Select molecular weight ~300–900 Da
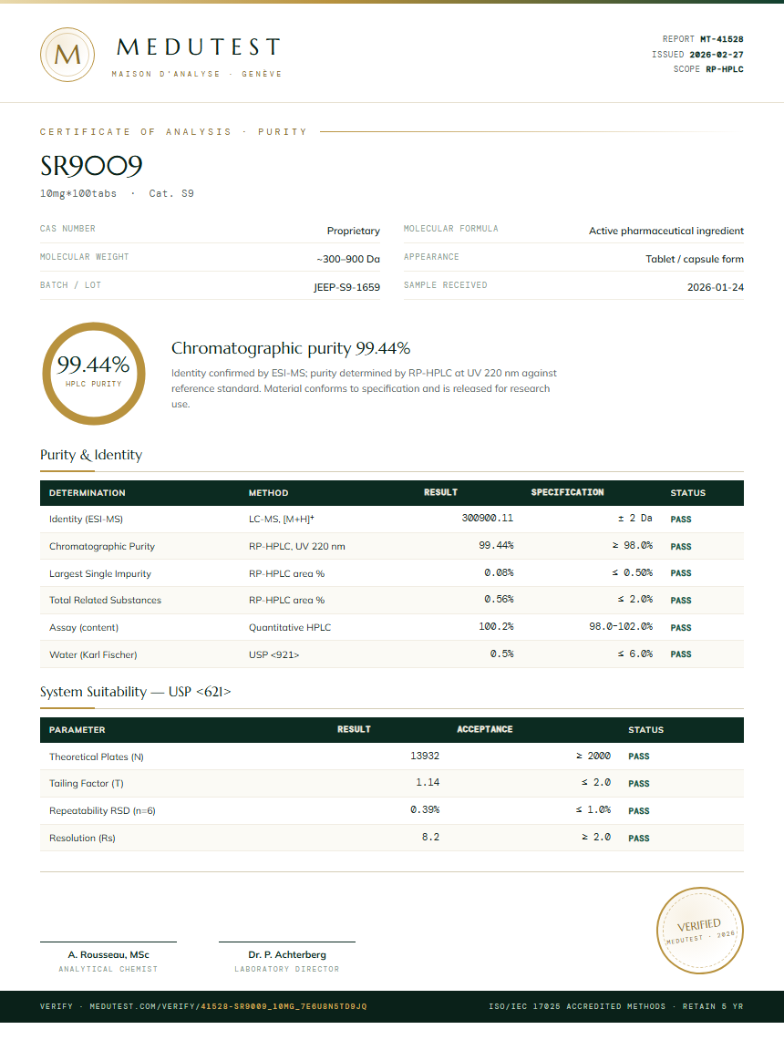This screenshot has height=1050, width=784. point(348,259)
